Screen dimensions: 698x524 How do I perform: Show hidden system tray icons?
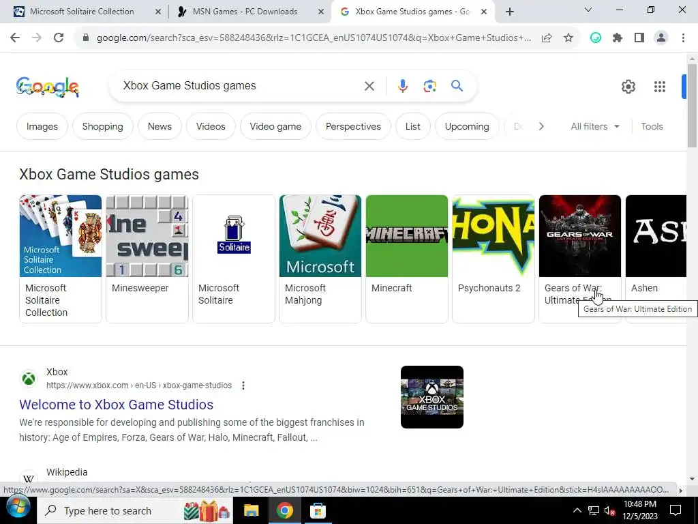pos(577,510)
